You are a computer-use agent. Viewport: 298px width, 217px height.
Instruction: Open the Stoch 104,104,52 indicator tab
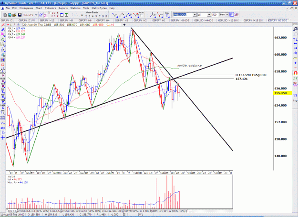(x=168, y=211)
